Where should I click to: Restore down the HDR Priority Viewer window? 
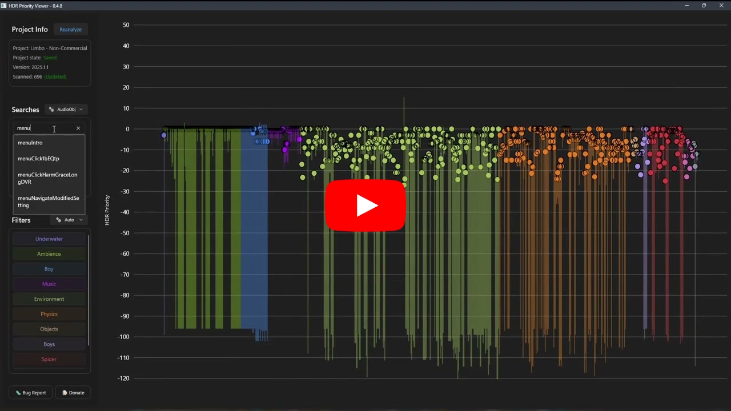tap(704, 6)
